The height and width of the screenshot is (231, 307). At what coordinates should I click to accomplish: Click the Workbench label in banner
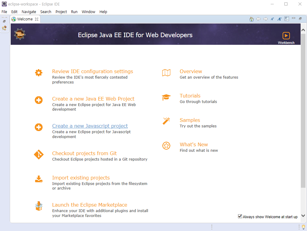(x=286, y=43)
